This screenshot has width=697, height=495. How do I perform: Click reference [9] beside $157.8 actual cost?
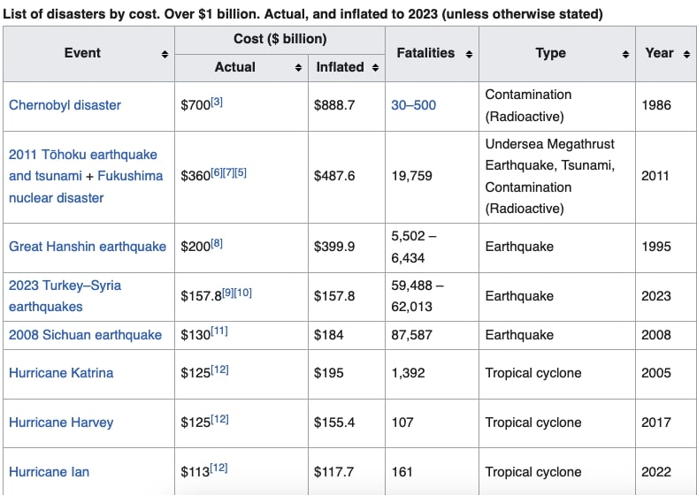tap(225, 293)
